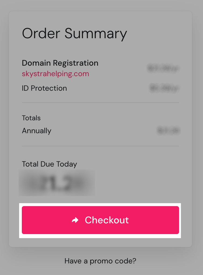Click the share arrow icon beside Checkout
203x275 pixels.
(75, 220)
